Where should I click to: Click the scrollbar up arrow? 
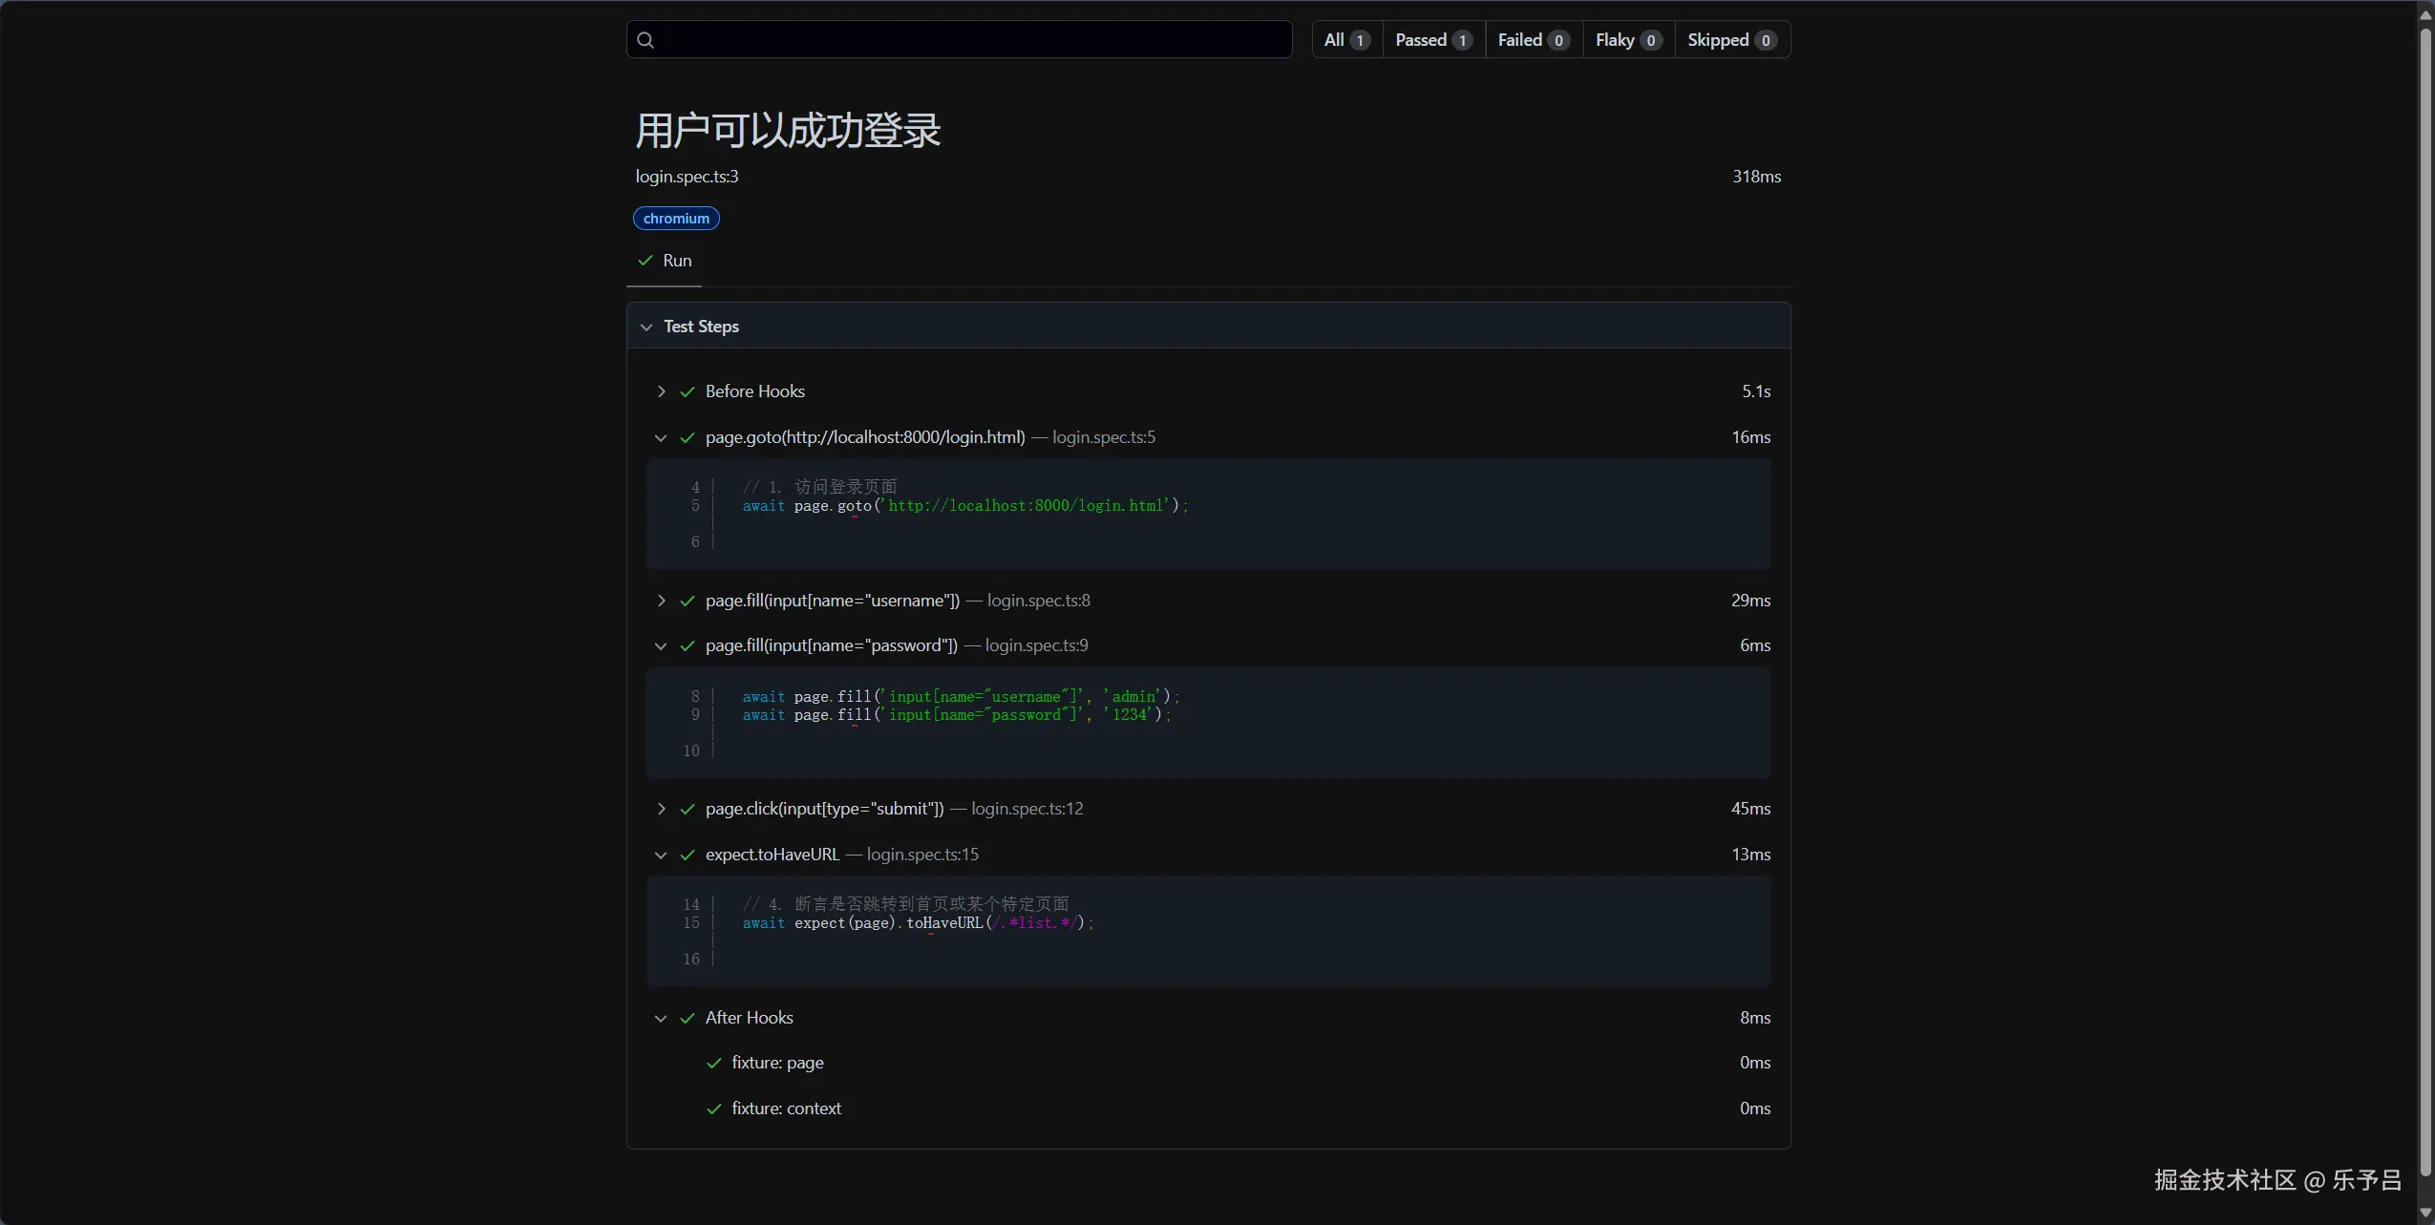pos(2424,14)
